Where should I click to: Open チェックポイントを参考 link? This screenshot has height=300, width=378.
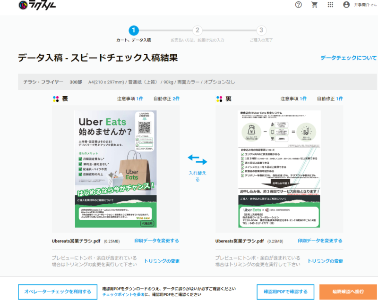pos(123,294)
